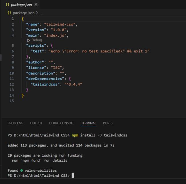Select the package.json editor tab

coord(21,5)
